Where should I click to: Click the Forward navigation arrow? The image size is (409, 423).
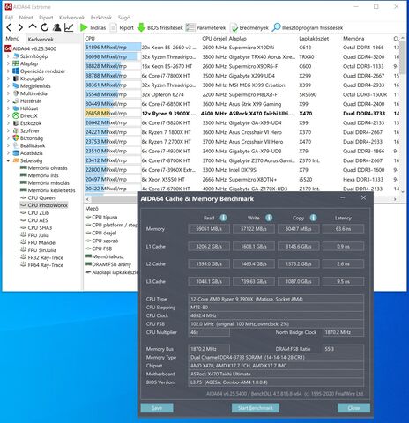click(x=20, y=27)
